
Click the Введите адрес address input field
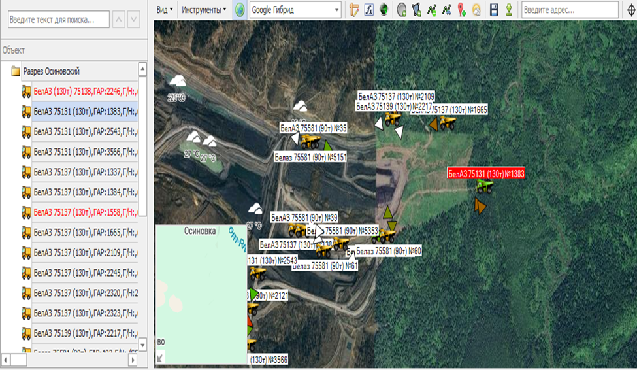click(569, 10)
